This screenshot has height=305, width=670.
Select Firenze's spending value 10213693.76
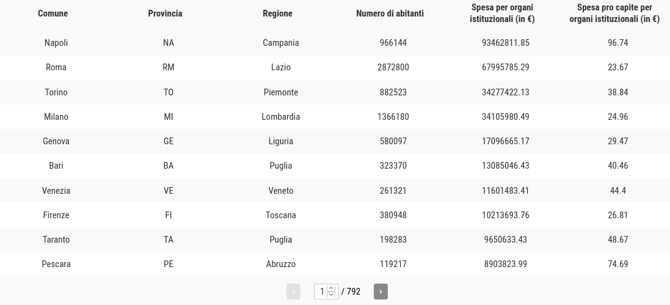pyautogui.click(x=506, y=215)
